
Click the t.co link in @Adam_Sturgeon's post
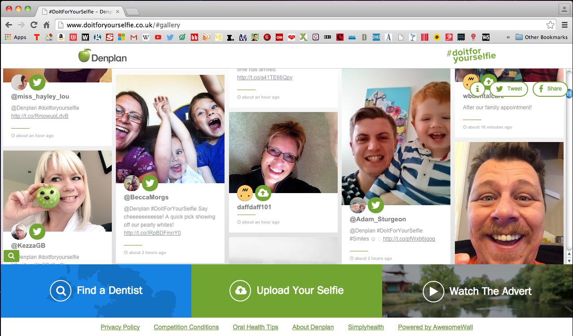coord(409,239)
